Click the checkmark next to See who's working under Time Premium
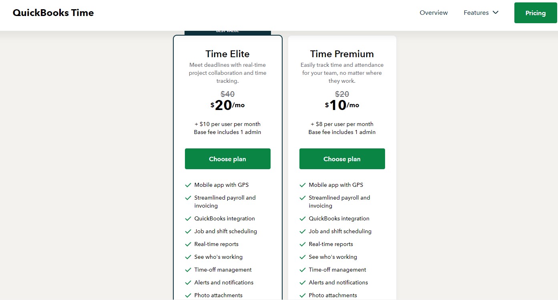The height and width of the screenshot is (300, 558). [303, 257]
